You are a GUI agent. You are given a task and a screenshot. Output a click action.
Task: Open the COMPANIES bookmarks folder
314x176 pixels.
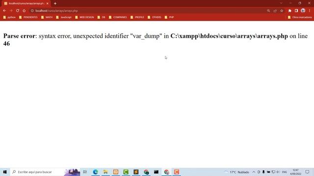[118, 18]
